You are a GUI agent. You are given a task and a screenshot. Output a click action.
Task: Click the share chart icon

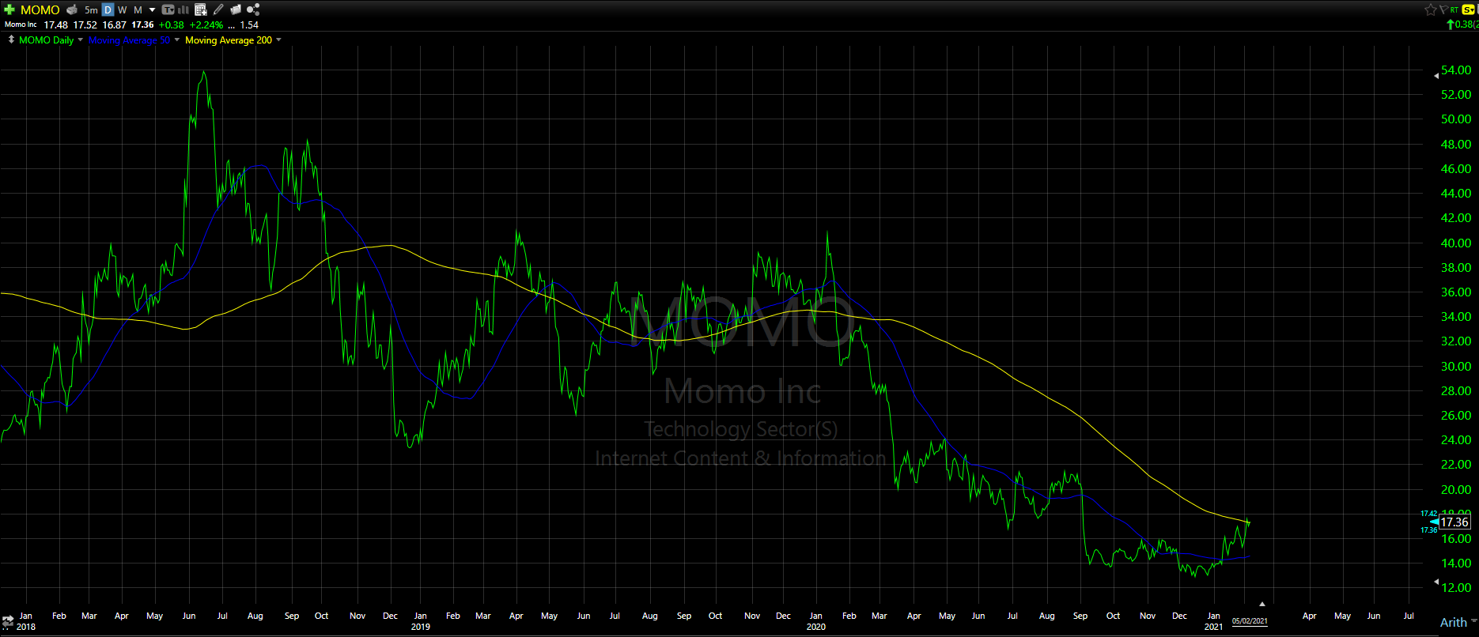253,9
